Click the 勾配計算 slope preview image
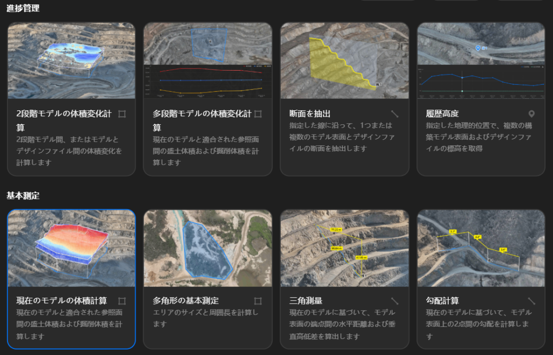The image size is (553, 355). [x=481, y=248]
